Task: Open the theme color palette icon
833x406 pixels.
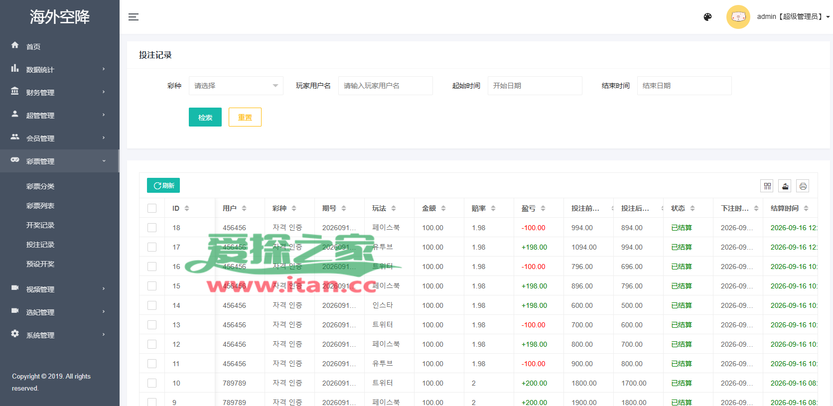Action: pos(707,17)
